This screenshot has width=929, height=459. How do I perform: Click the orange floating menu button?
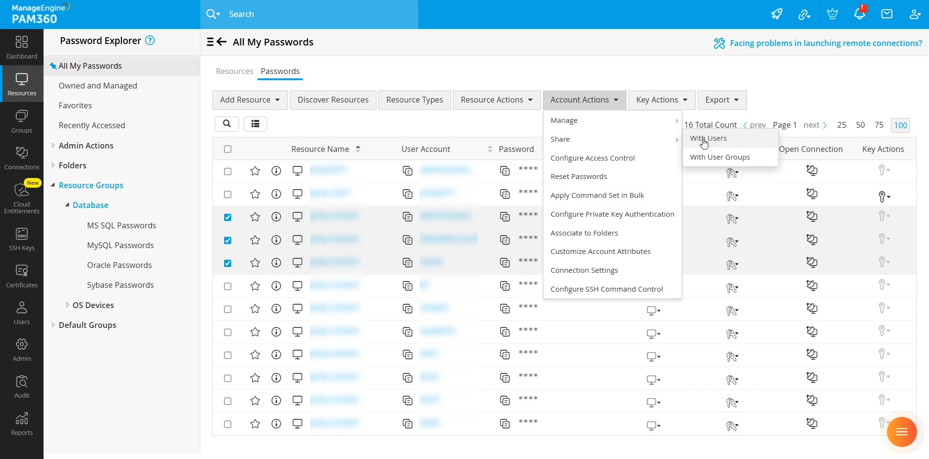[x=902, y=432]
